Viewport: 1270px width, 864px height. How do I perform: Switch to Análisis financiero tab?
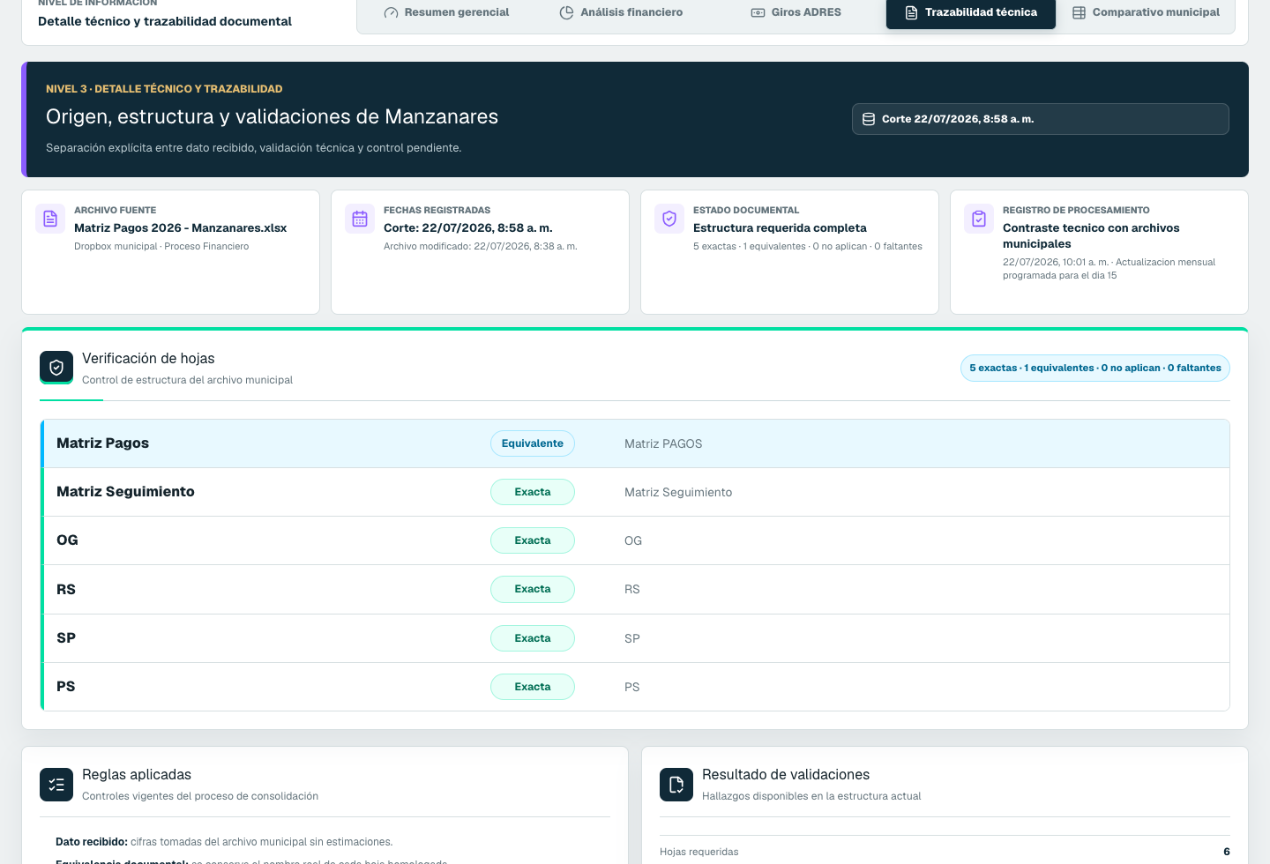tap(621, 12)
